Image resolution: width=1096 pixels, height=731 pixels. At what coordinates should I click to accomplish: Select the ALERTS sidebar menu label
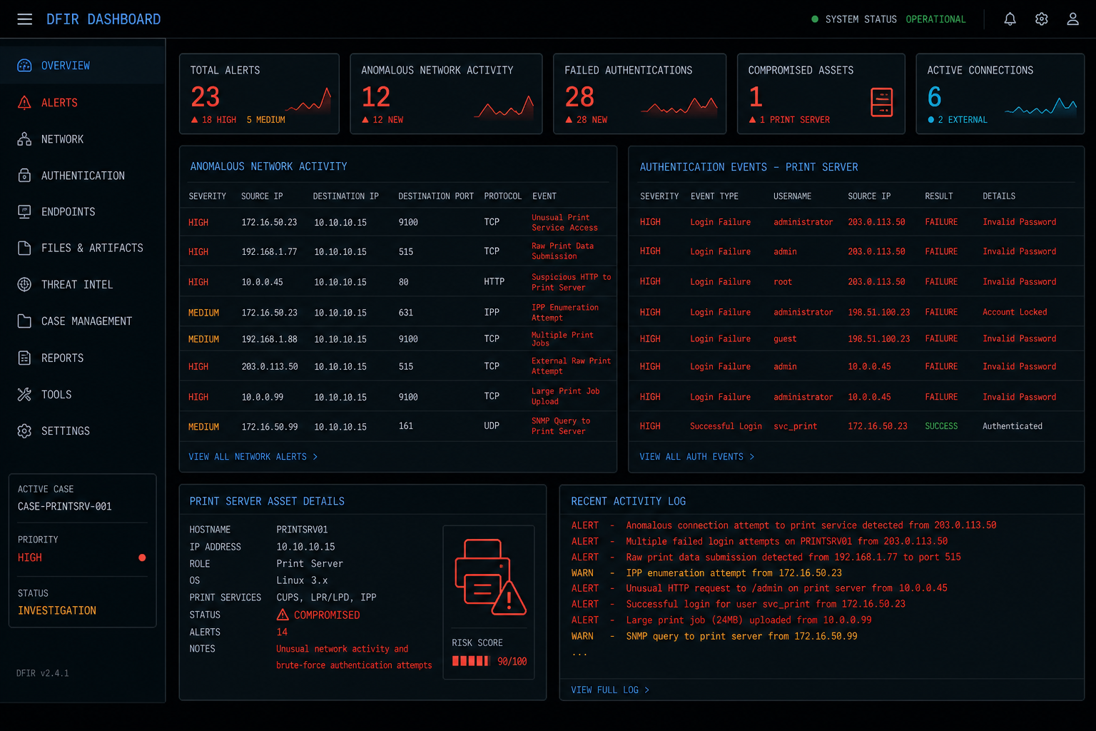(x=59, y=103)
